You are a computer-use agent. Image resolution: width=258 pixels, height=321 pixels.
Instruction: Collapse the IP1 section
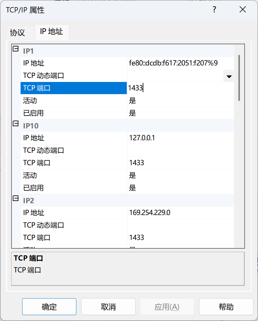15,49
